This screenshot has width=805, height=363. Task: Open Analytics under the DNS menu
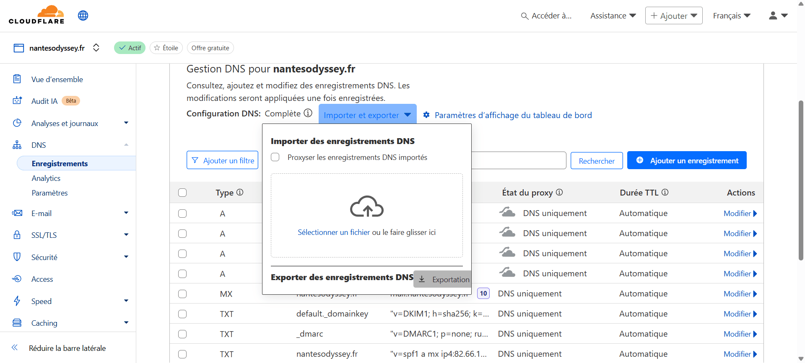[x=46, y=178]
